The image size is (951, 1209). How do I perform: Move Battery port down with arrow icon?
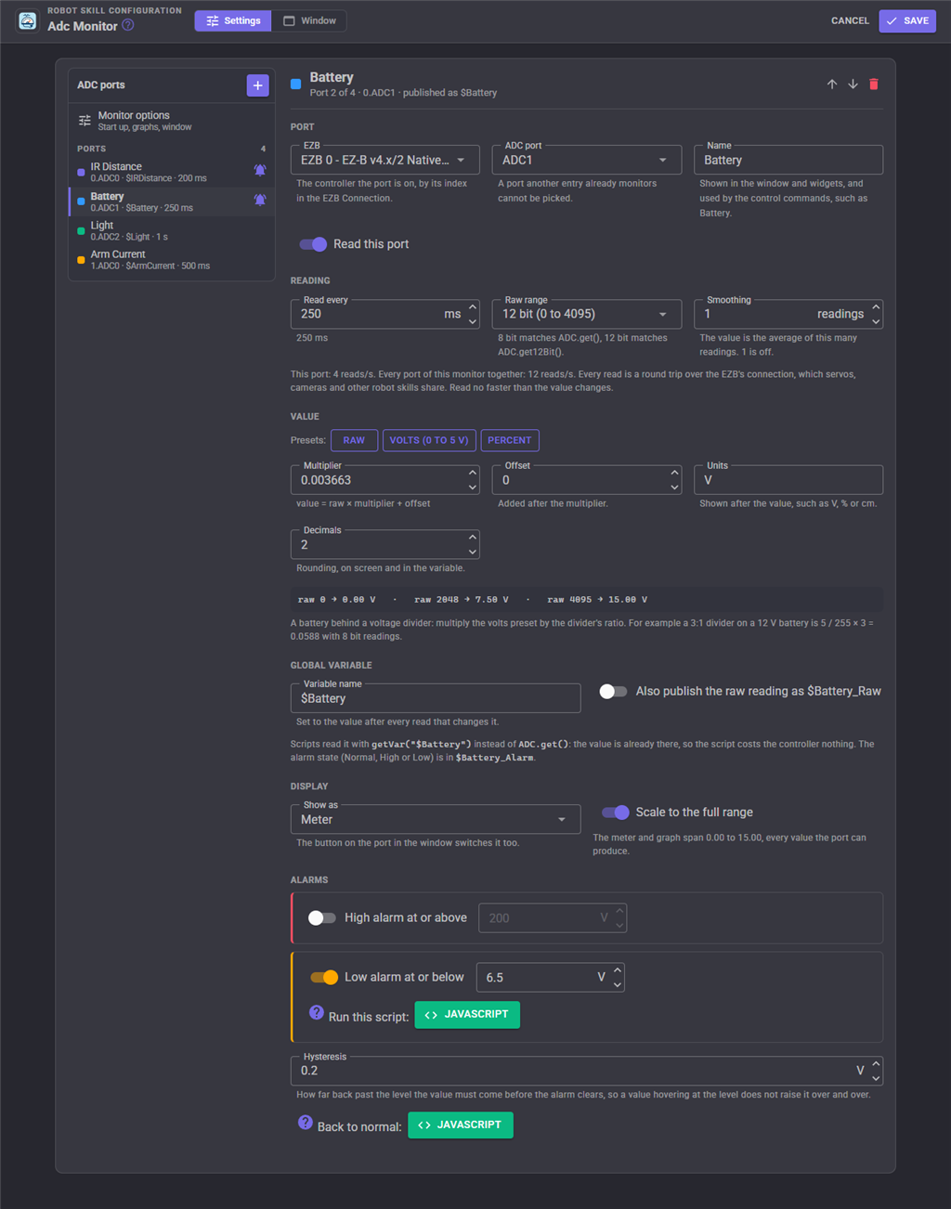tap(853, 84)
